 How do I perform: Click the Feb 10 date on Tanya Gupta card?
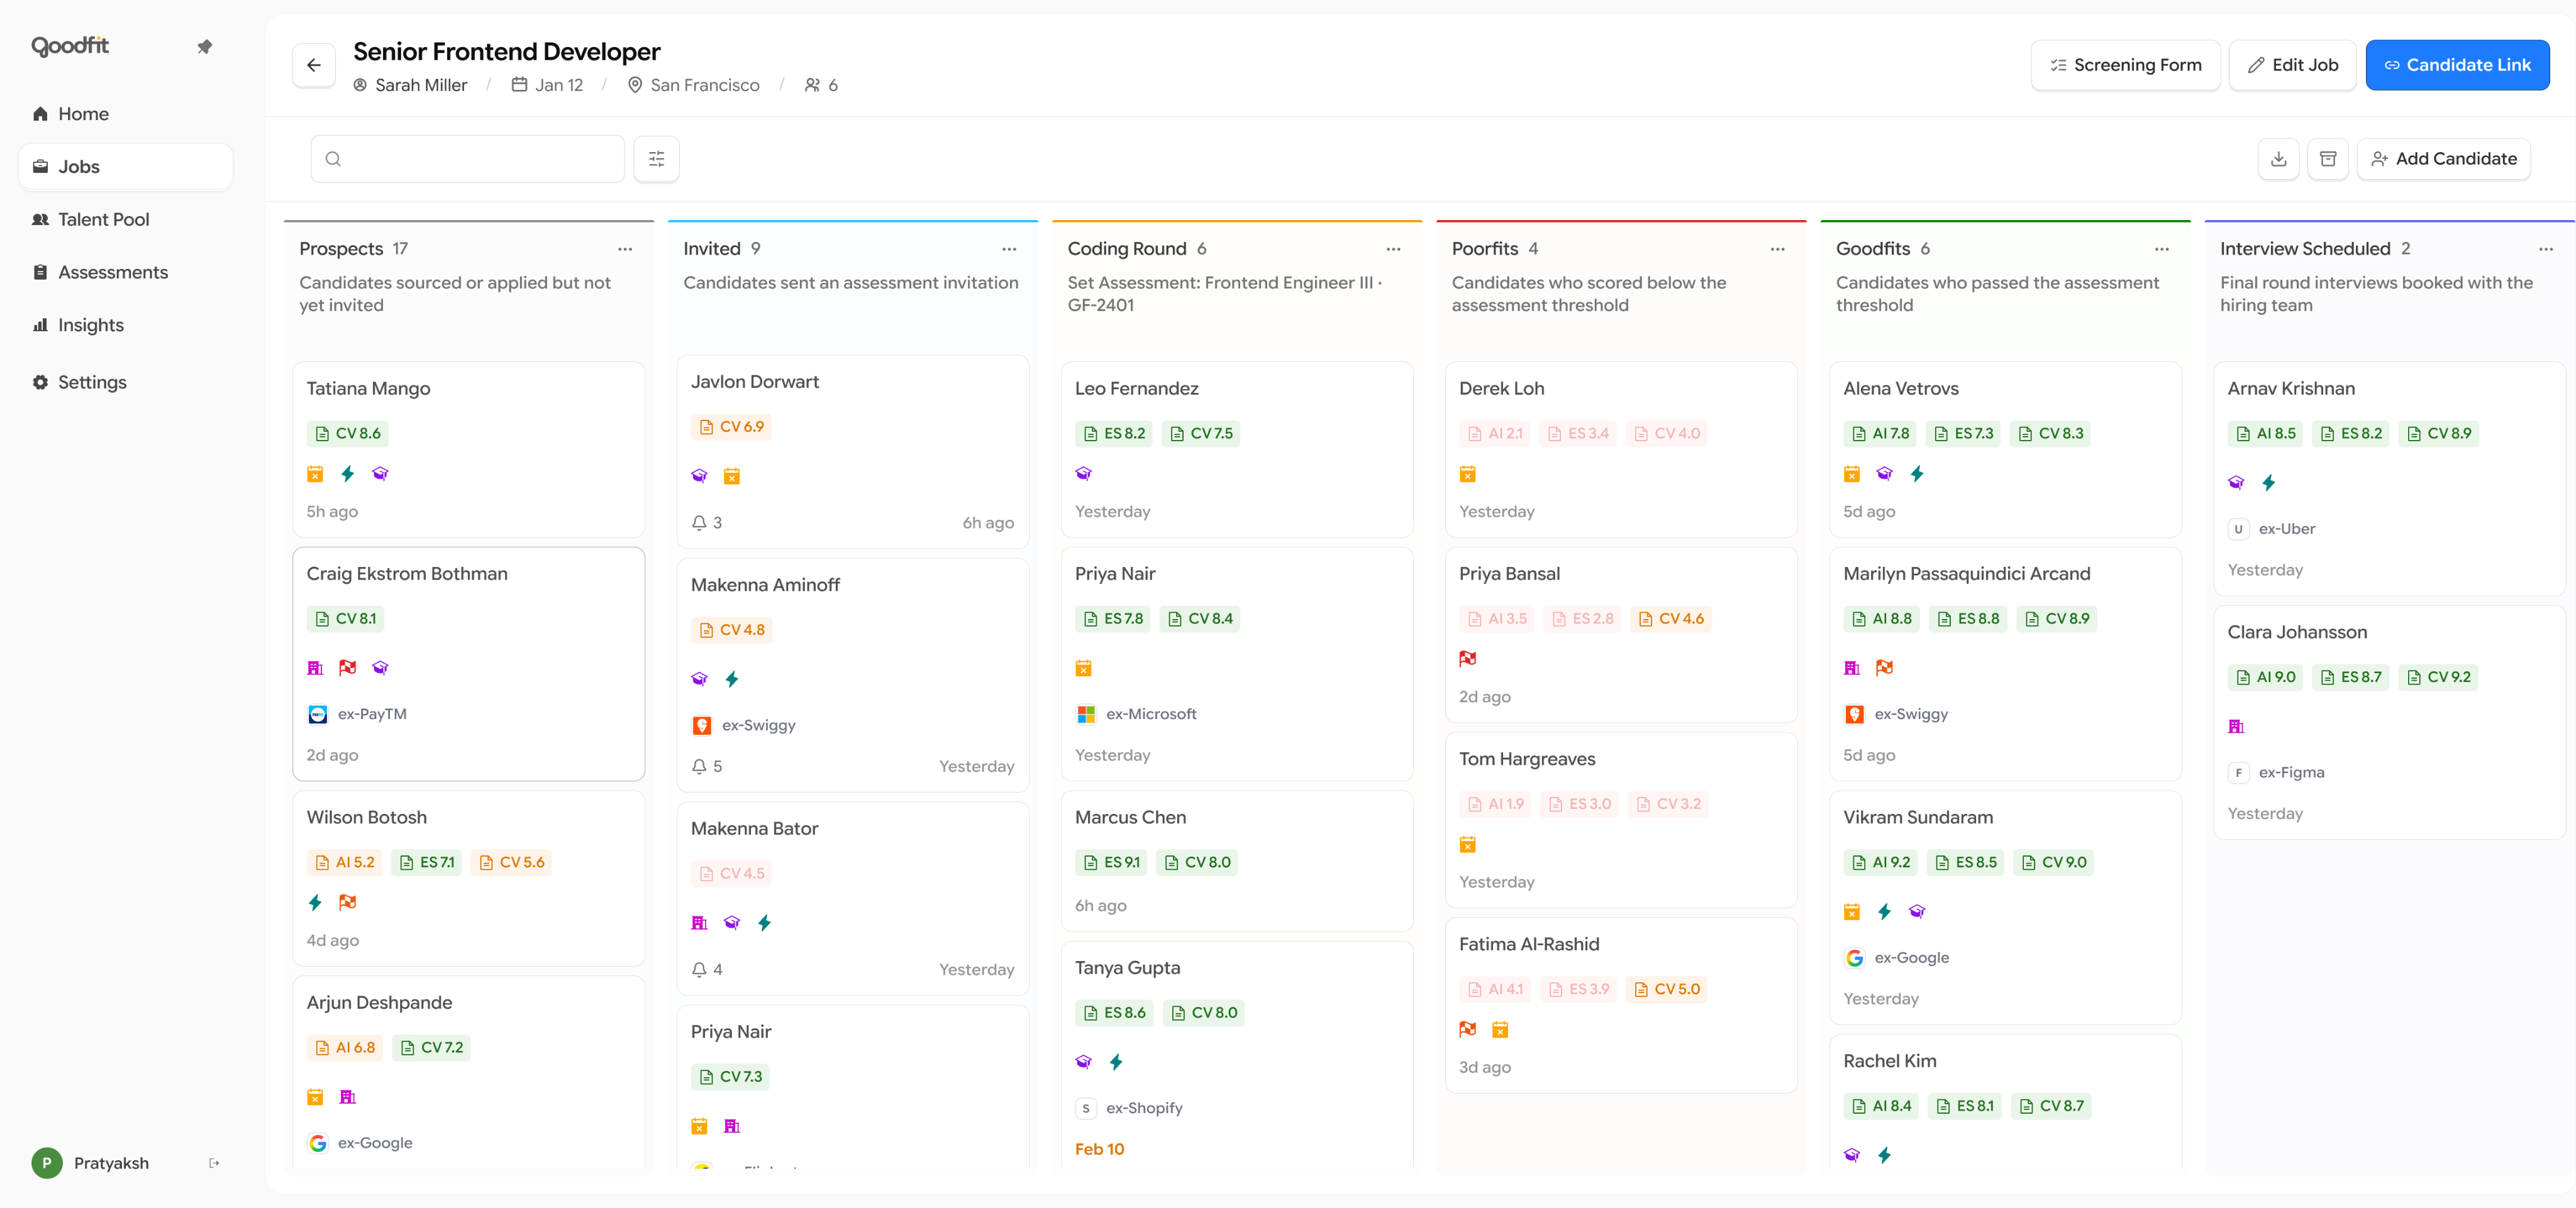point(1099,1149)
